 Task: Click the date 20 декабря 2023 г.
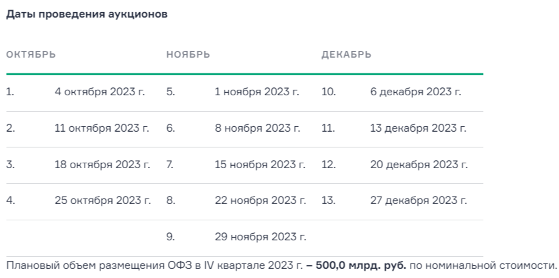click(x=418, y=164)
